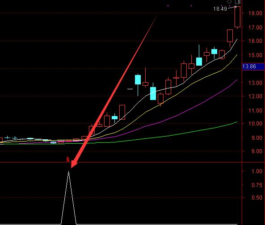265x225 pixels.
Task: Click the red S signal marker
Action: [68, 159]
